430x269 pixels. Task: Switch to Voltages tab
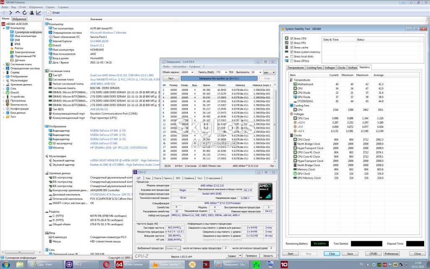329,68
